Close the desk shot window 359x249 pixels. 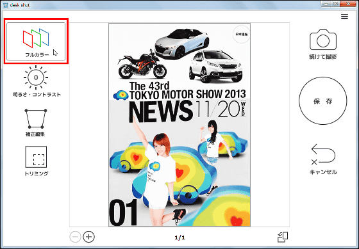(349, 3)
